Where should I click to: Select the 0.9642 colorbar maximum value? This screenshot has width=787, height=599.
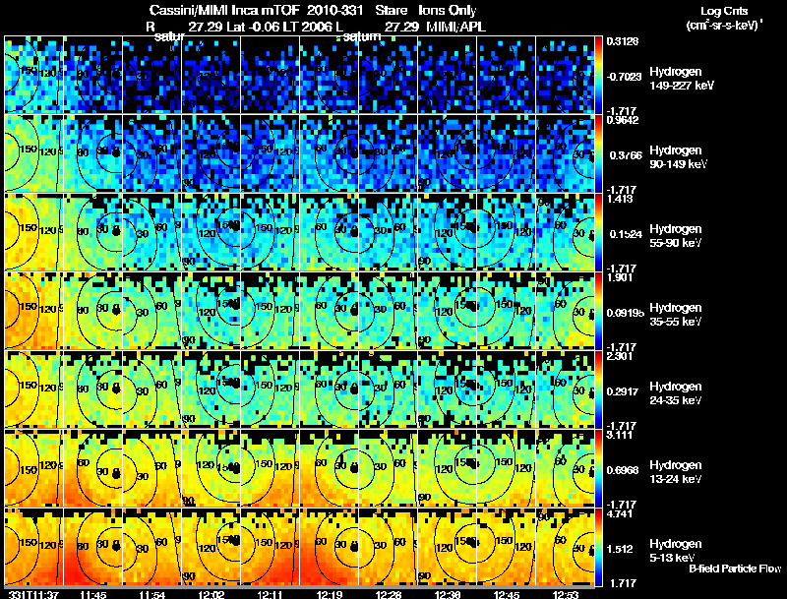(623, 120)
